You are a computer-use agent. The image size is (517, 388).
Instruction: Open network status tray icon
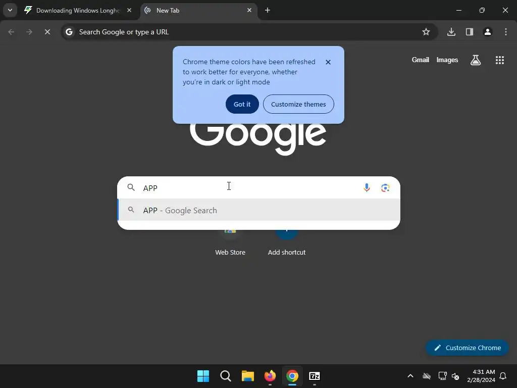tap(442, 376)
